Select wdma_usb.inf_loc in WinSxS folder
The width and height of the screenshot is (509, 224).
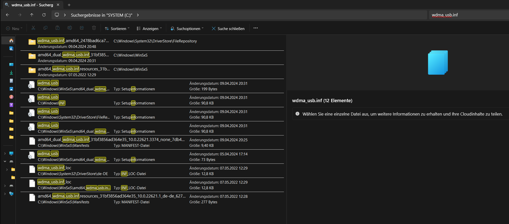152,185
